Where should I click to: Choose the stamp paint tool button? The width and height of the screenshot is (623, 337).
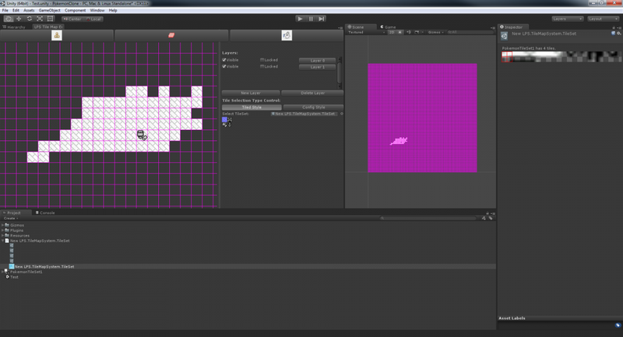pyautogui.click(x=57, y=35)
